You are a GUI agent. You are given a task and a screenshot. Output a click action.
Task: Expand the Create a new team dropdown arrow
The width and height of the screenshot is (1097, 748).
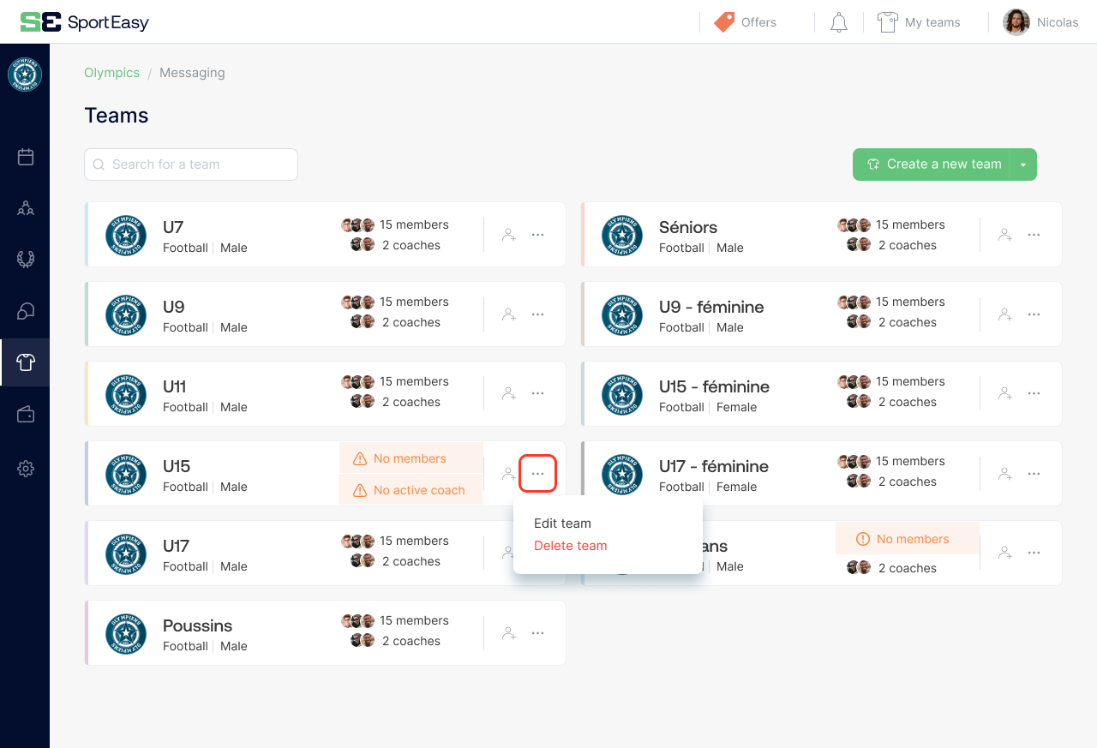click(x=1024, y=164)
